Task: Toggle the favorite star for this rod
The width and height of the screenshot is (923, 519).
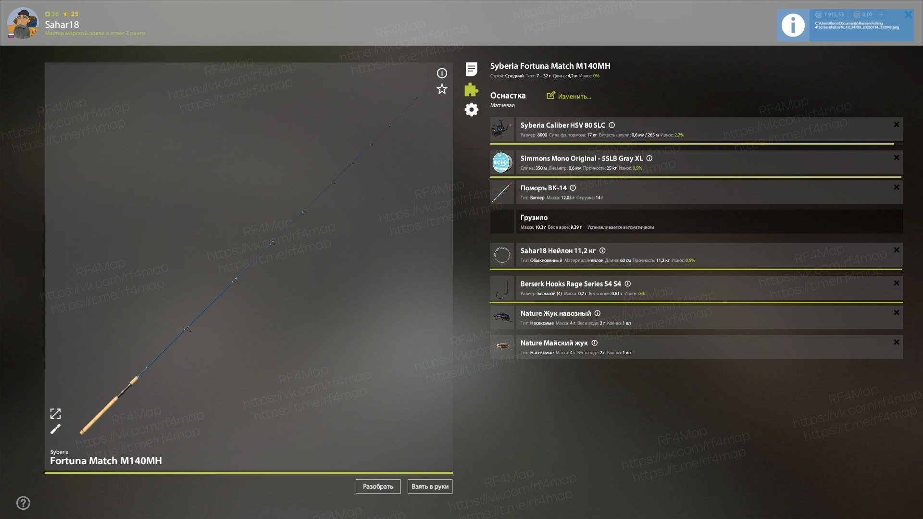Action: [442, 89]
